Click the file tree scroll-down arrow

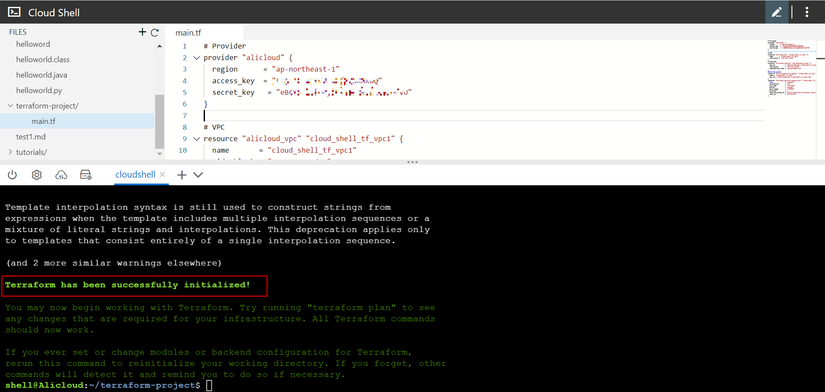click(159, 154)
